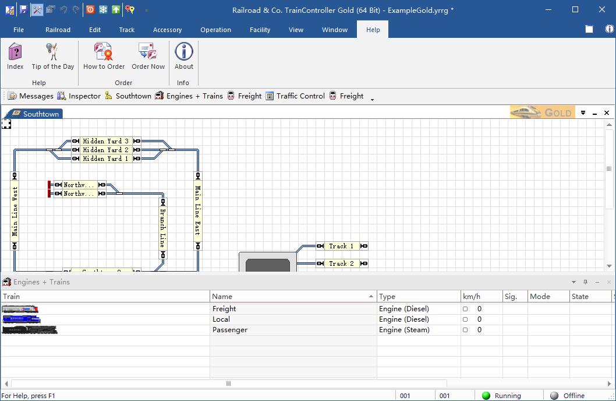Screen dimensions: 616x401
Task: Switch to the Track ribbon tab
Action: [126, 30]
